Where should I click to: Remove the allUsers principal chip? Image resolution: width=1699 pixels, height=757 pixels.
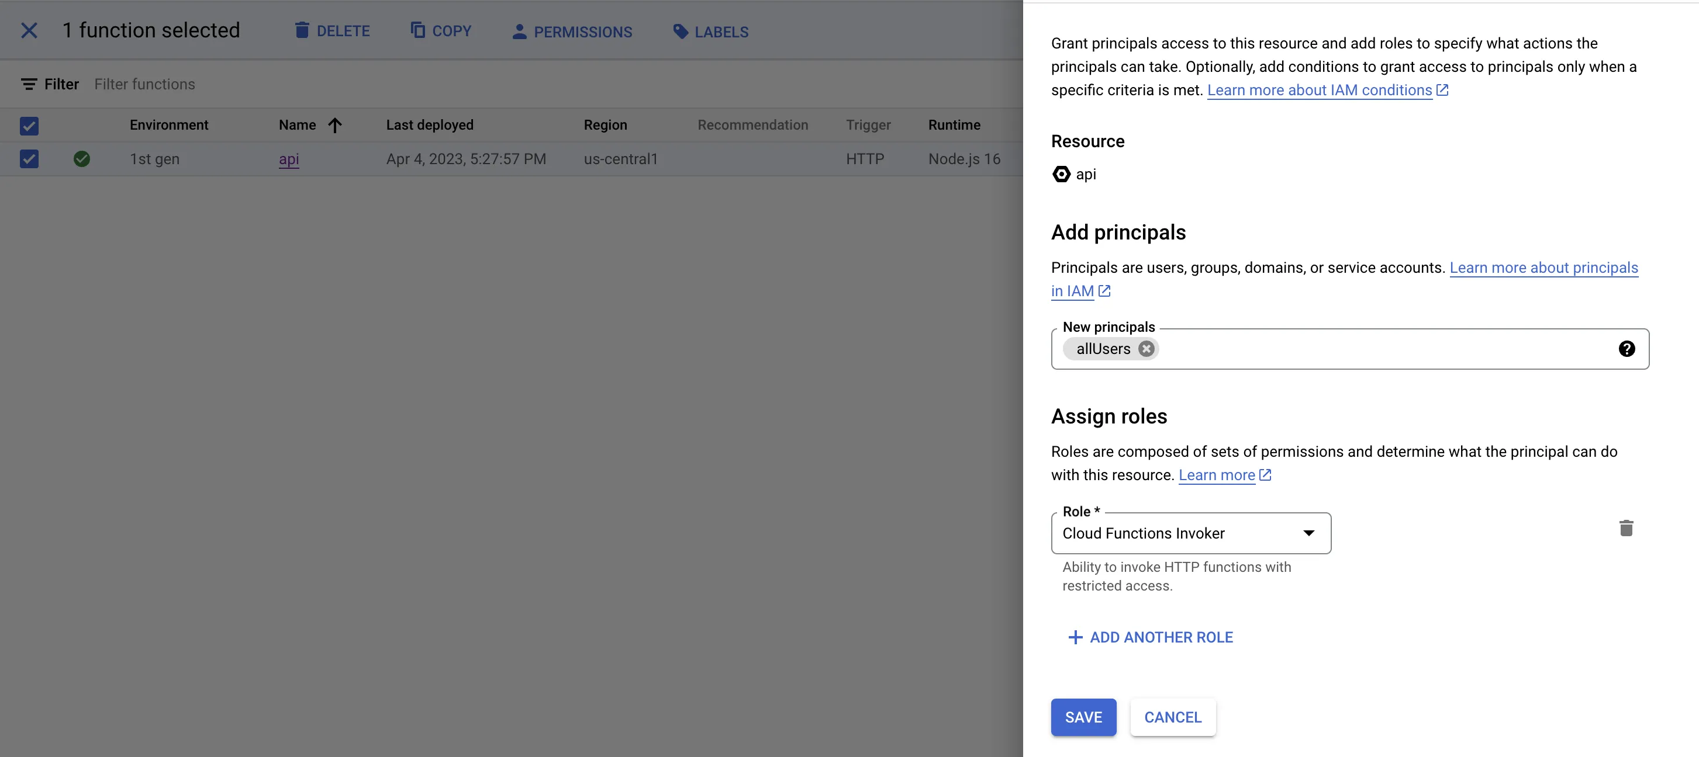1147,349
